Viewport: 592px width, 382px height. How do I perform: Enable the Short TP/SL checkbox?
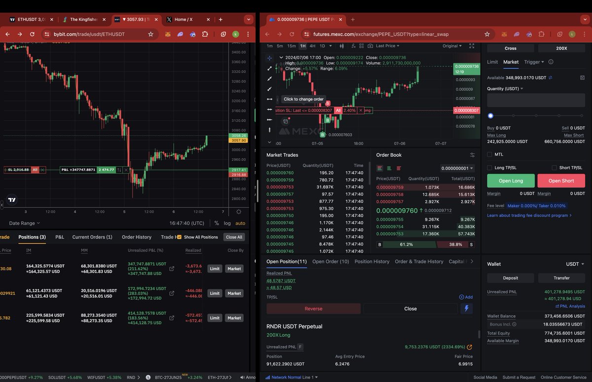555,168
